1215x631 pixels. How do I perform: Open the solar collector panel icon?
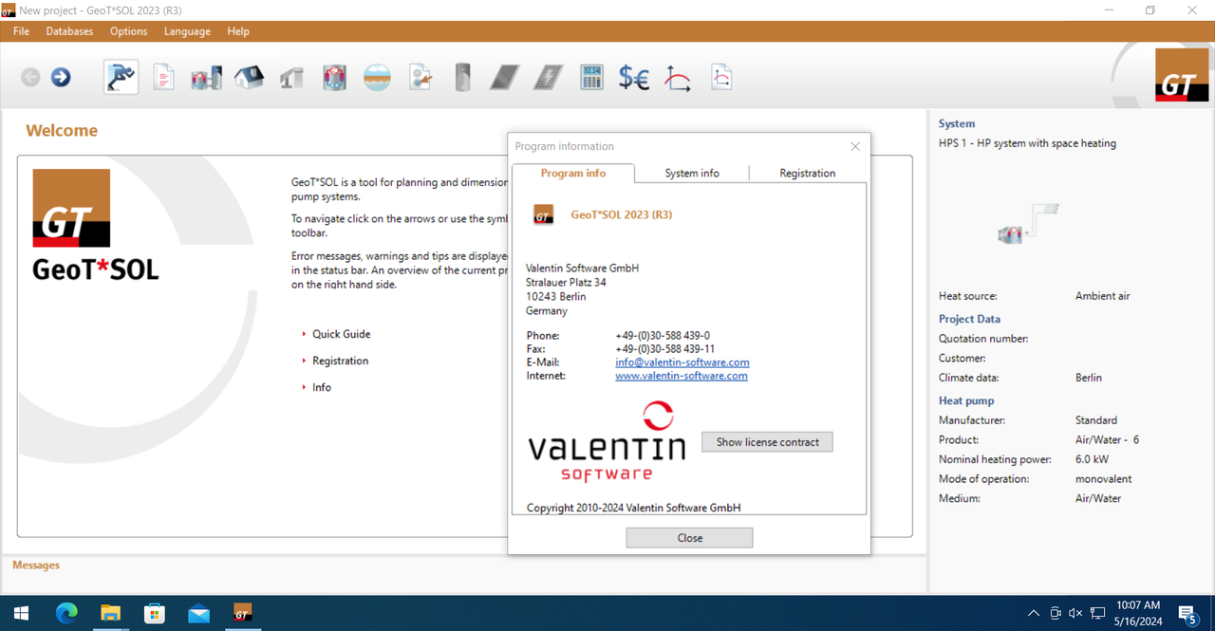[505, 78]
